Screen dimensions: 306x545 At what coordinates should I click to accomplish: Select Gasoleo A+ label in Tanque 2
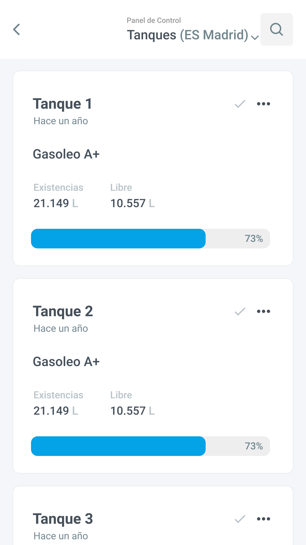(66, 362)
